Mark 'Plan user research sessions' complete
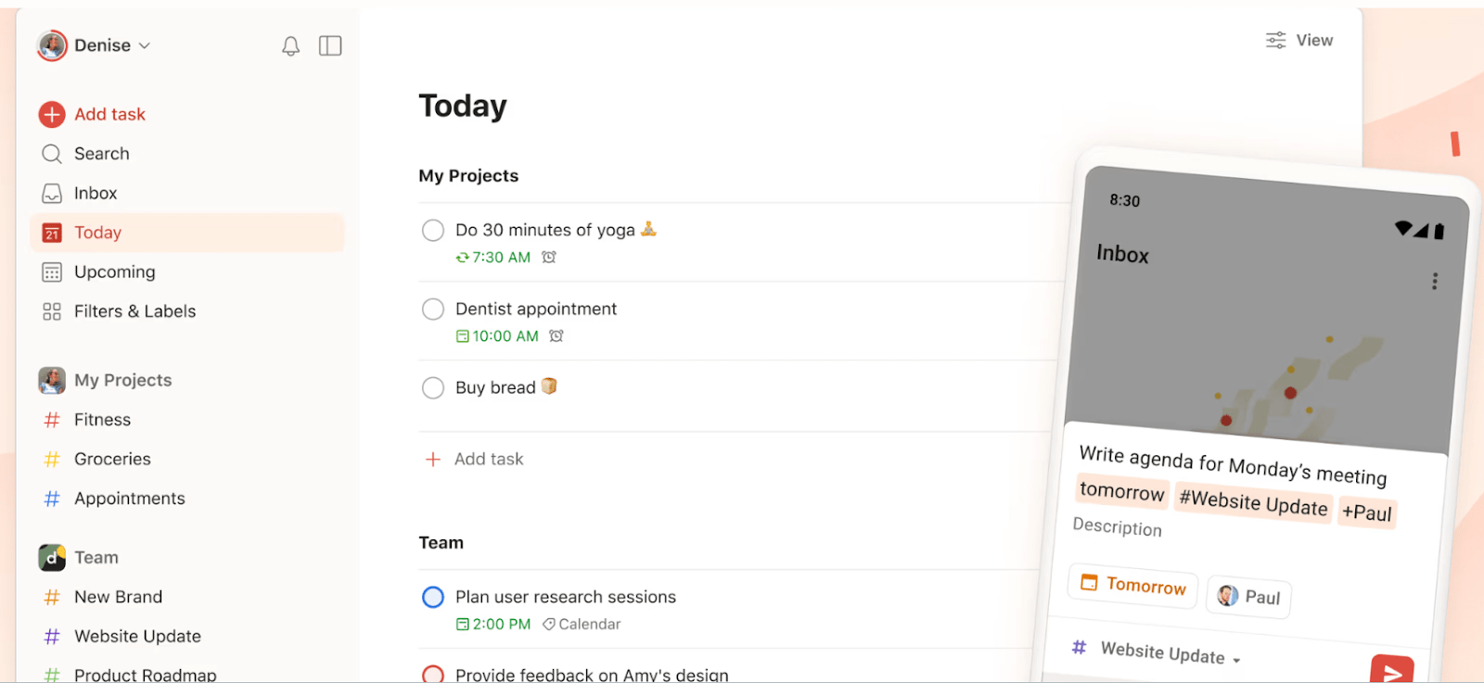This screenshot has height=683, width=1484. coord(432,597)
